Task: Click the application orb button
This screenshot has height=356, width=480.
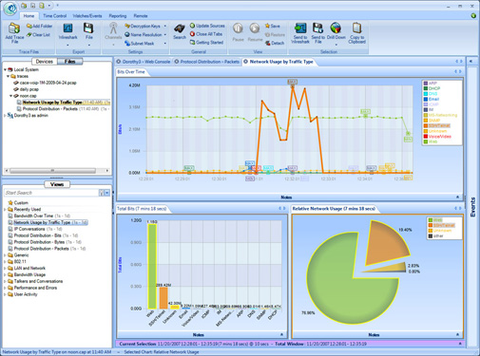Action: pyautogui.click(x=10, y=9)
